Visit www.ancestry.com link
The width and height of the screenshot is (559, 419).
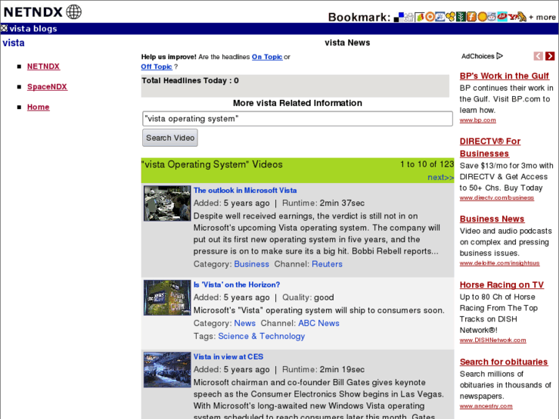486,406
